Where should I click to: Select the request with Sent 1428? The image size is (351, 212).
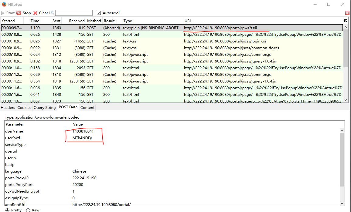[172, 35]
